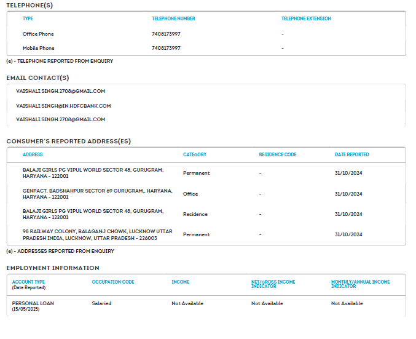The width and height of the screenshot is (416, 339).
Task: Click the Telephone Number column header
Action: coord(173,19)
